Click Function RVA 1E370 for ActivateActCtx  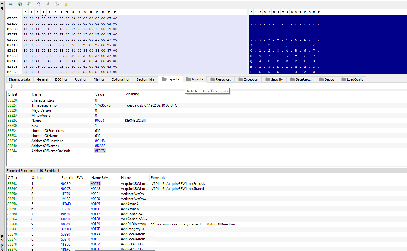coord(66,194)
